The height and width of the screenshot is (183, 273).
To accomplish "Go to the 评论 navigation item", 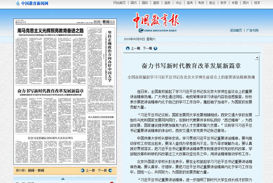I will point(178,3).
